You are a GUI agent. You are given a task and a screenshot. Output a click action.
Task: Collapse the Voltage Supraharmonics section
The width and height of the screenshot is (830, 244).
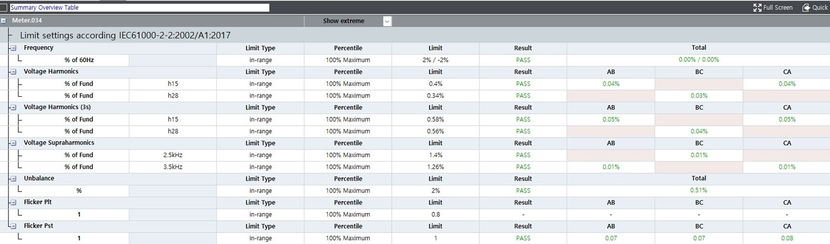tap(13, 143)
